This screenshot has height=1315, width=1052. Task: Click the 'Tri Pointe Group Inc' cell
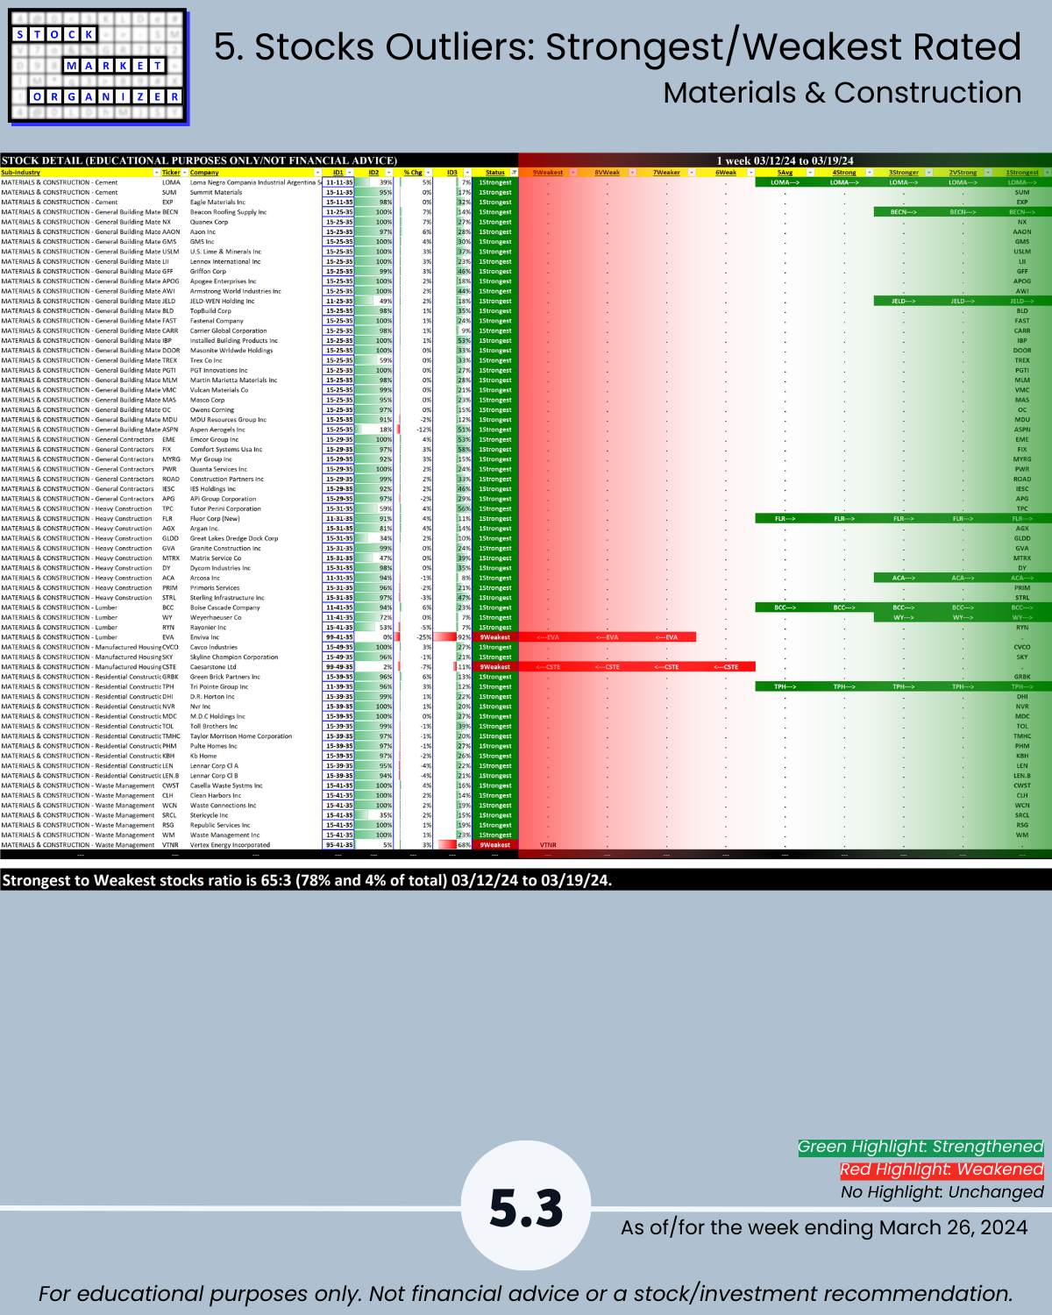pyautogui.click(x=255, y=686)
